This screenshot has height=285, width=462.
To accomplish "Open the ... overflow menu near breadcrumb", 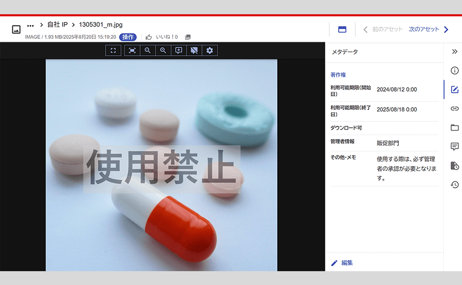I will [31, 24].
